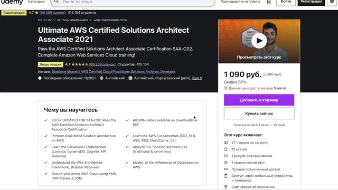338x190 pixels.
Task: Click the text 'Сертификат об окончании'
Action: (253, 187)
